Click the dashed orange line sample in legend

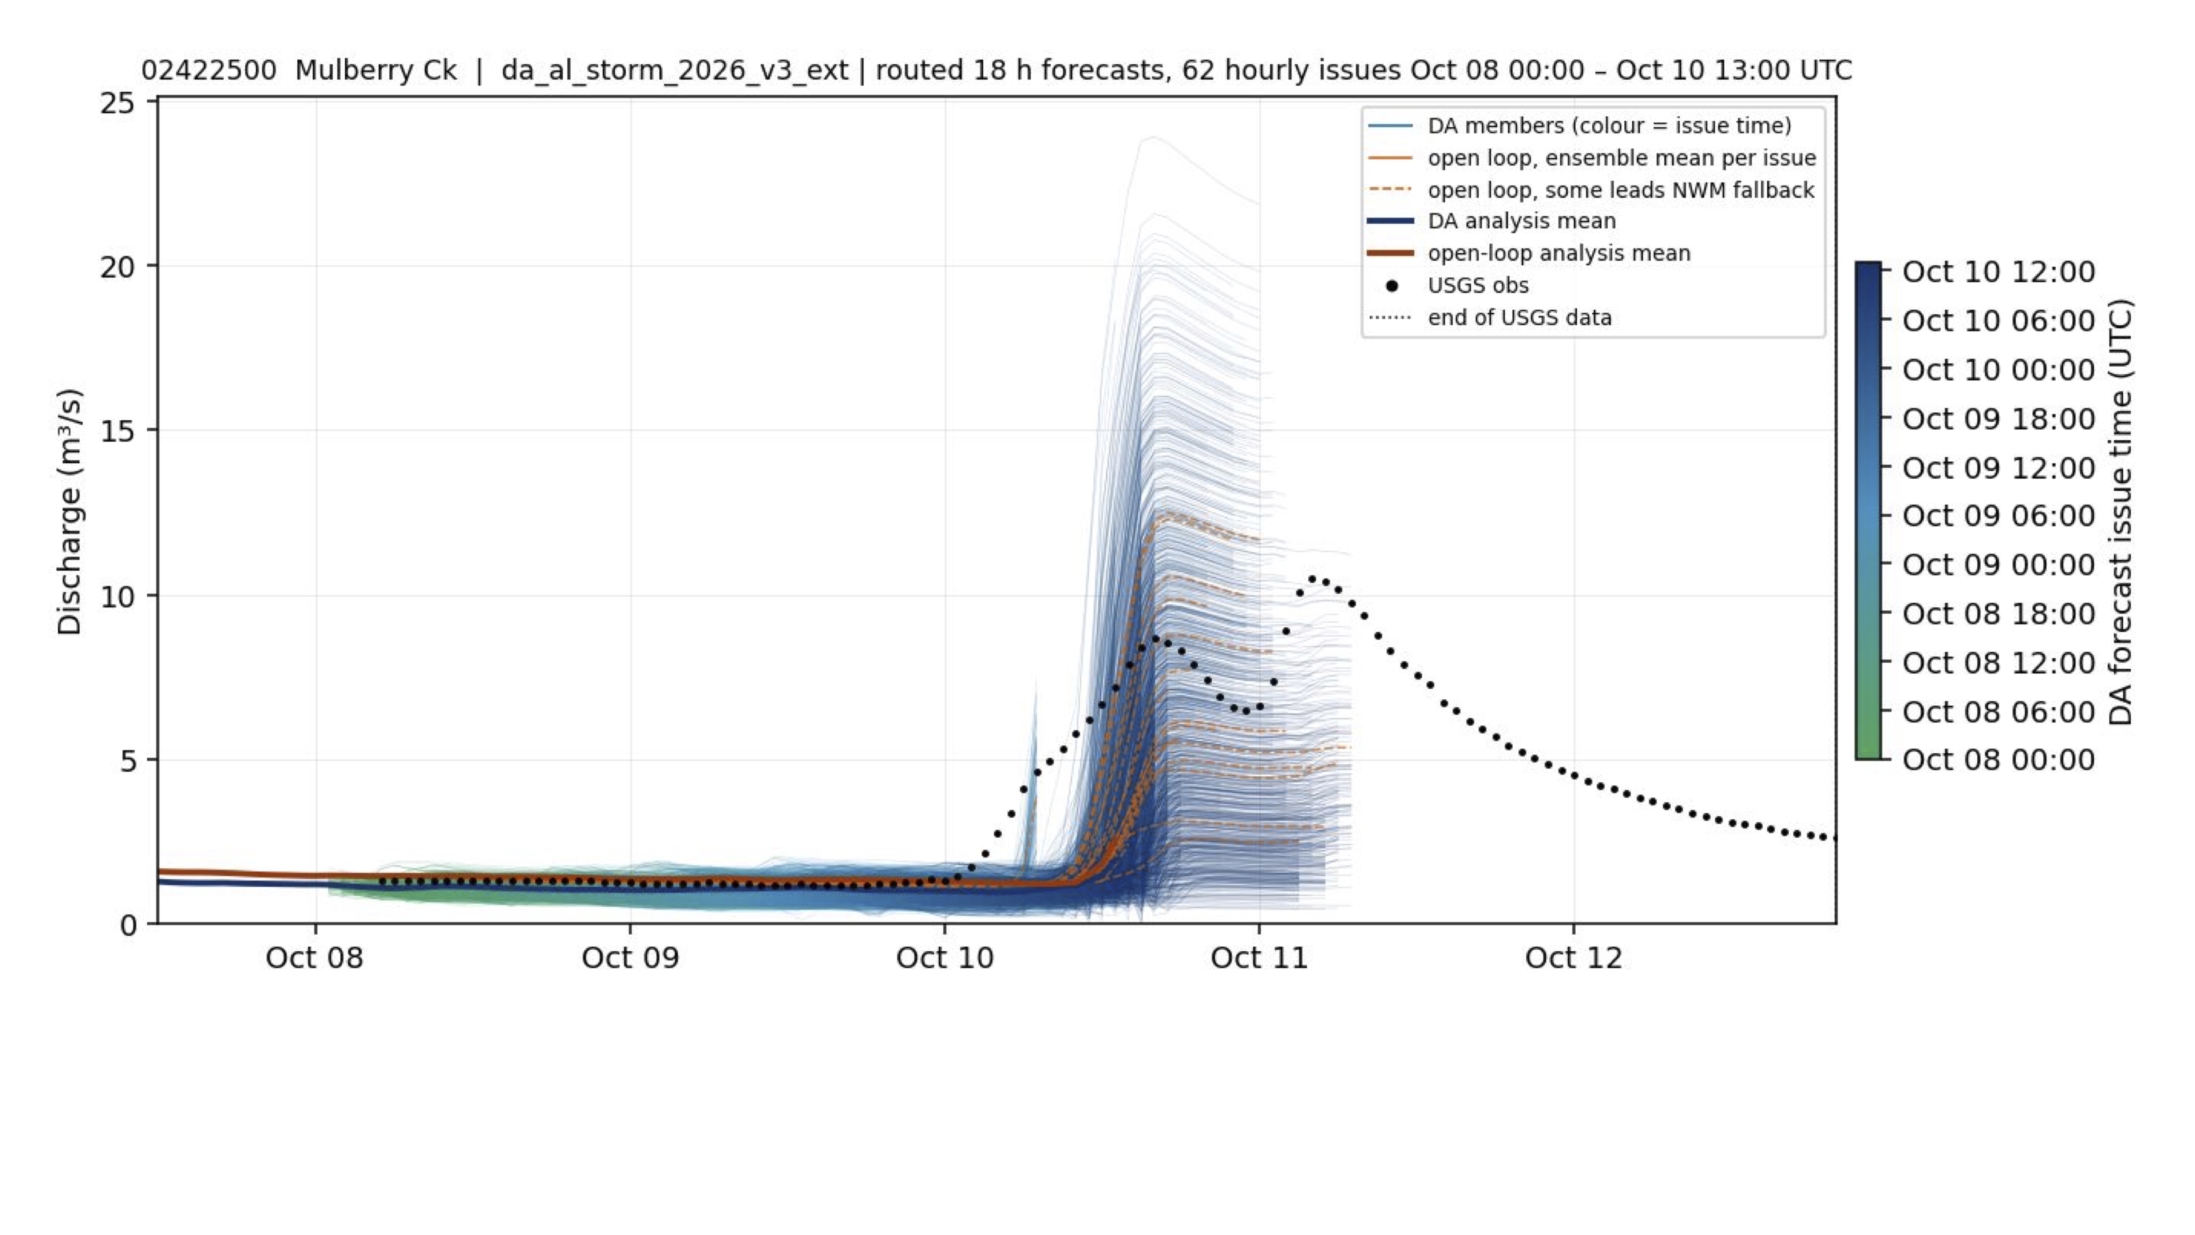(1391, 190)
